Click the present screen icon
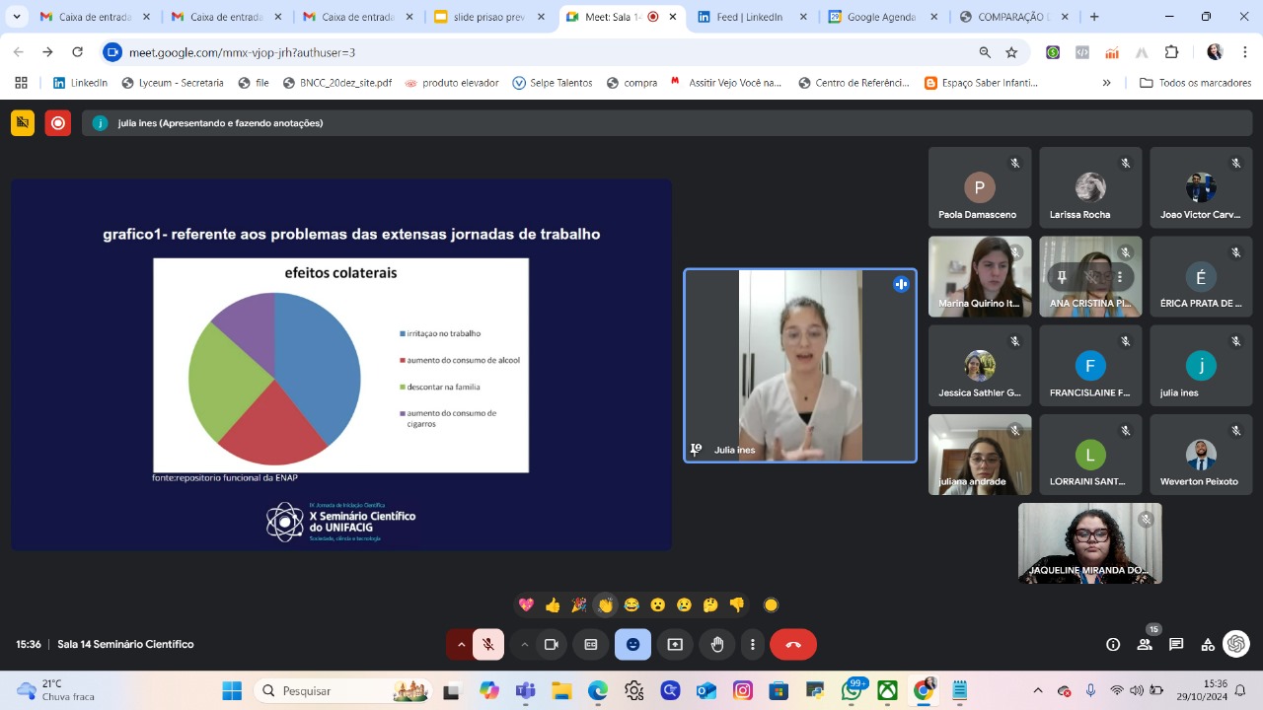Image resolution: width=1263 pixels, height=710 pixels. pos(675,644)
